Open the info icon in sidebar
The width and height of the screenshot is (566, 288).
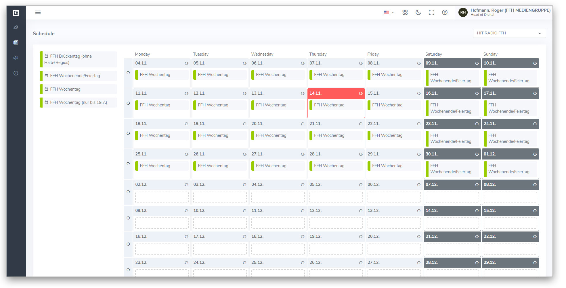coord(16,73)
